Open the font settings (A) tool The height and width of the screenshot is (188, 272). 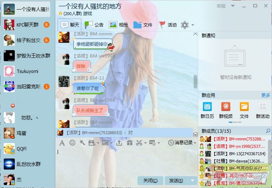click(x=62, y=143)
